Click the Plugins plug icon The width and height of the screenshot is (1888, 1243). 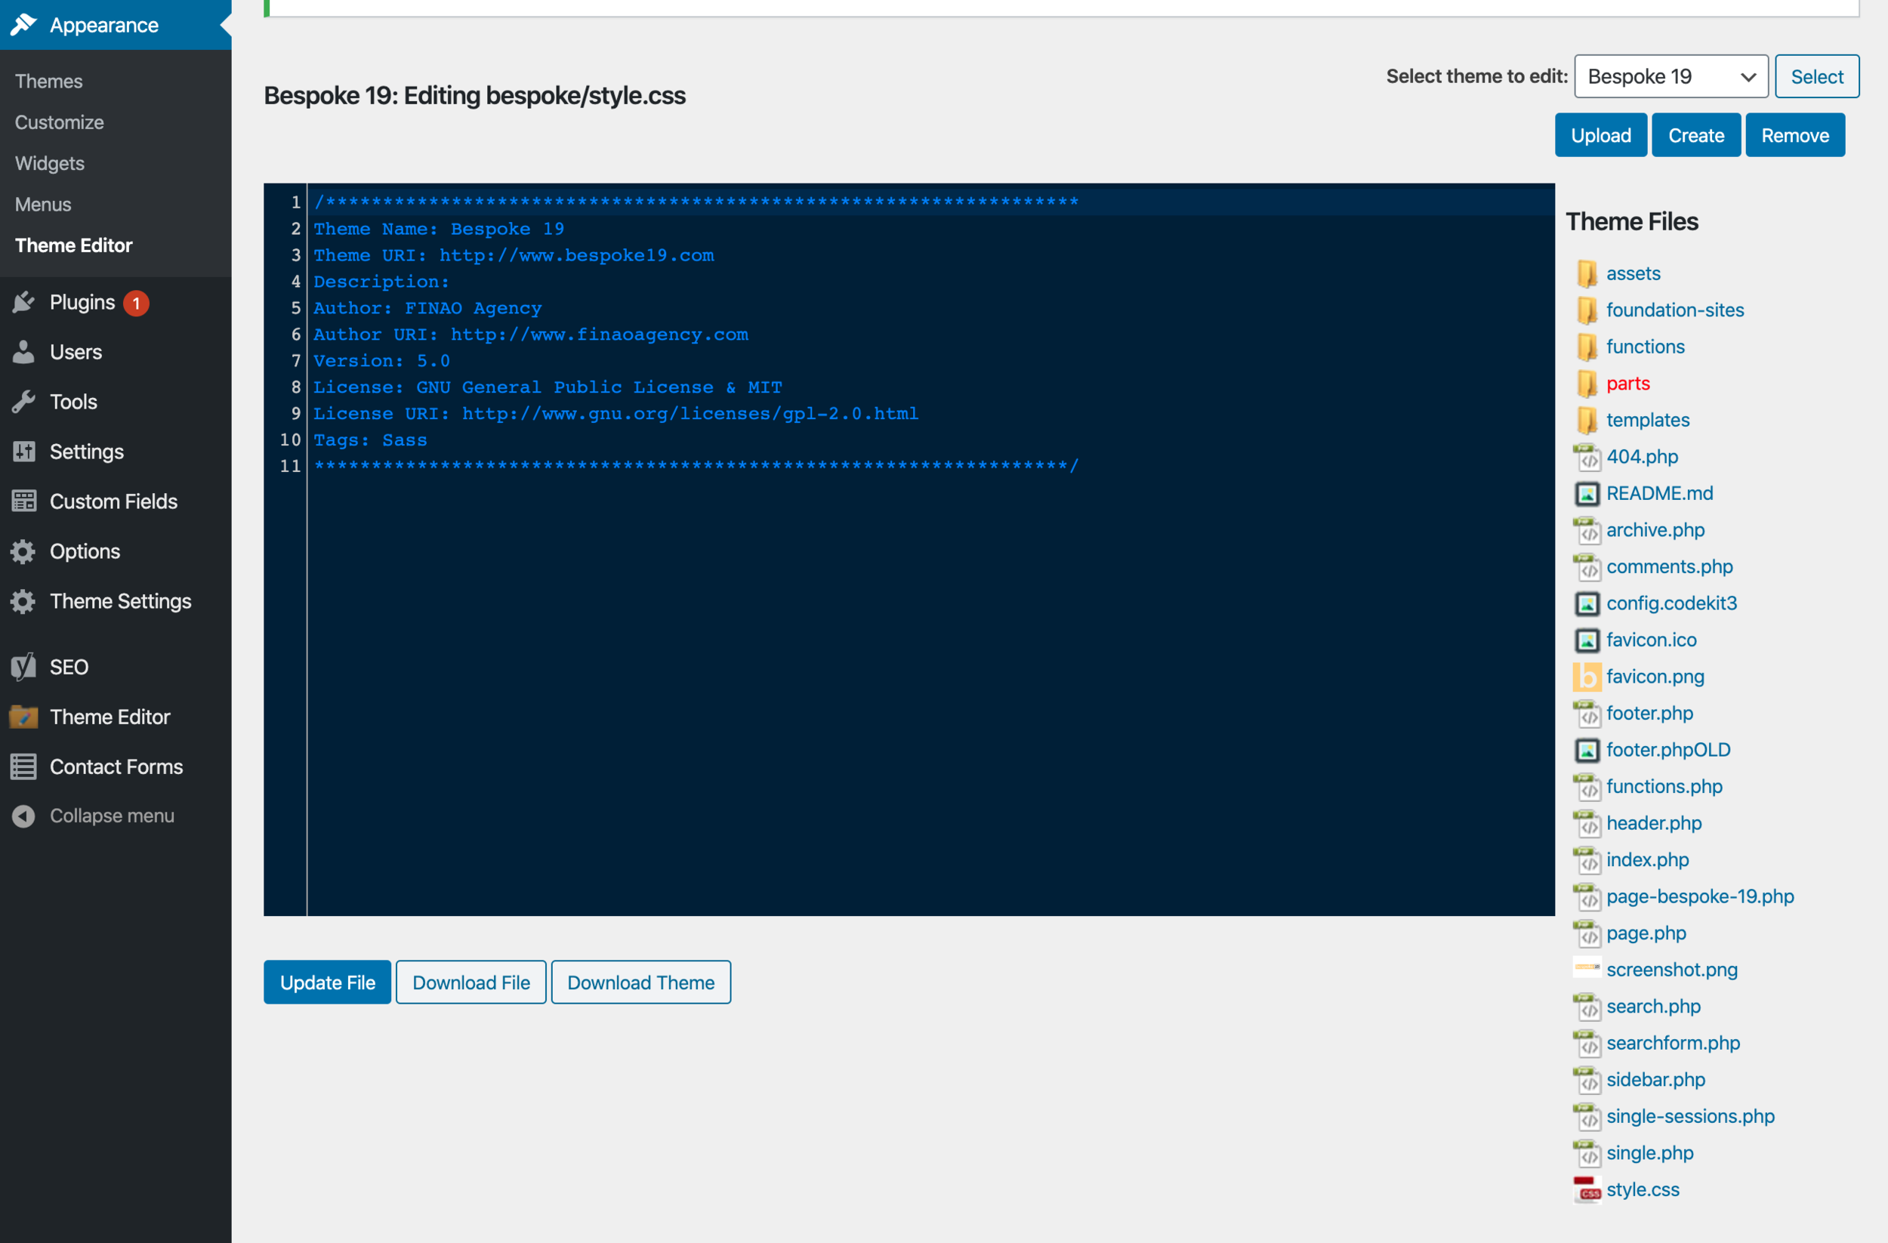pyautogui.click(x=24, y=302)
